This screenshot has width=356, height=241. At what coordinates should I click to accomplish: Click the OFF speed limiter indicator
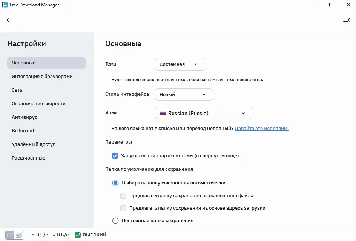(x=11, y=235)
